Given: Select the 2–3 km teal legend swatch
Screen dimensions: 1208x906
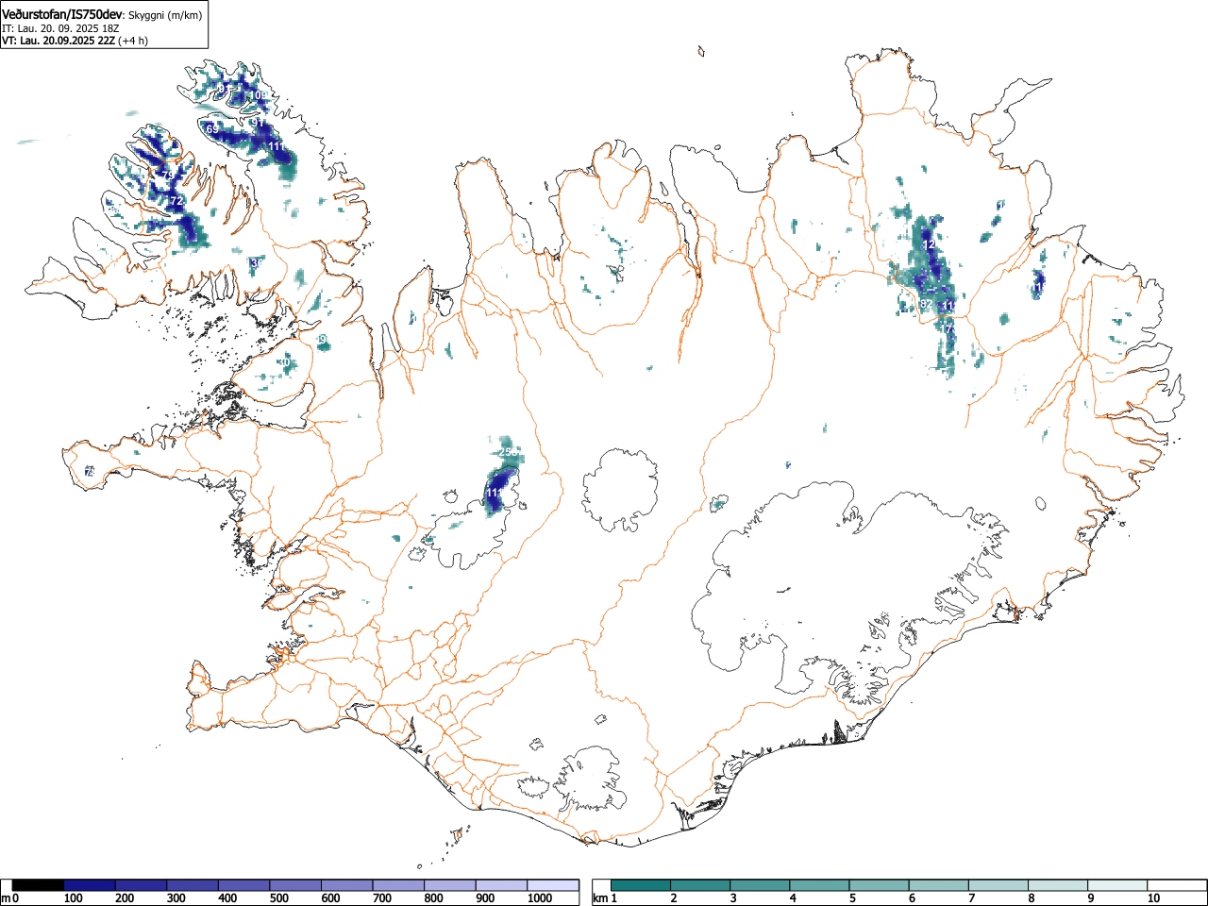Looking at the screenshot, I should coord(701,885).
